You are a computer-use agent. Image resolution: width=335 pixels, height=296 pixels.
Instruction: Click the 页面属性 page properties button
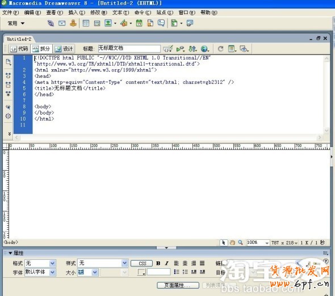click(x=178, y=285)
